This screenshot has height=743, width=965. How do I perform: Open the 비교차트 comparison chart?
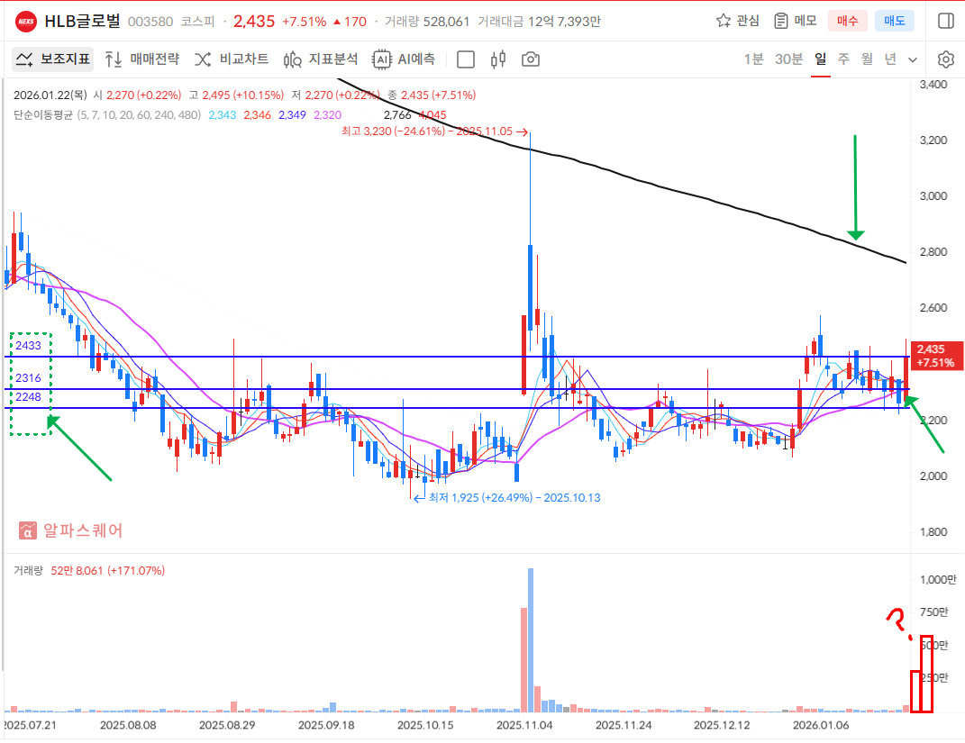(232, 59)
